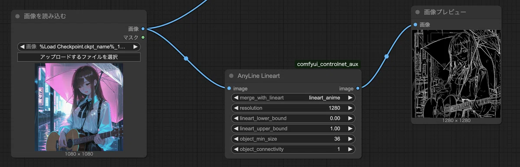The width and height of the screenshot is (520, 167).
Task: Decrease object_connectivity value
Action: (x=236, y=149)
